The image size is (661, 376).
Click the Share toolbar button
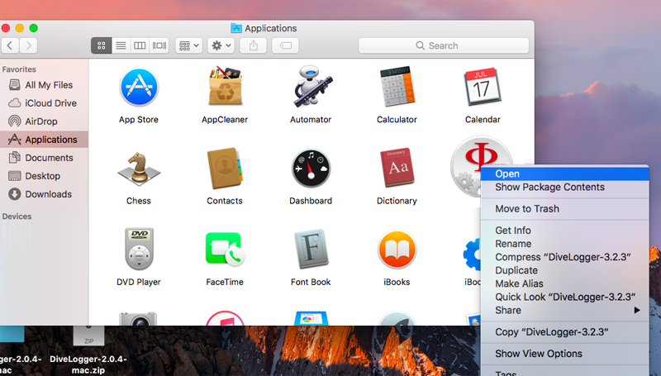pyautogui.click(x=253, y=45)
